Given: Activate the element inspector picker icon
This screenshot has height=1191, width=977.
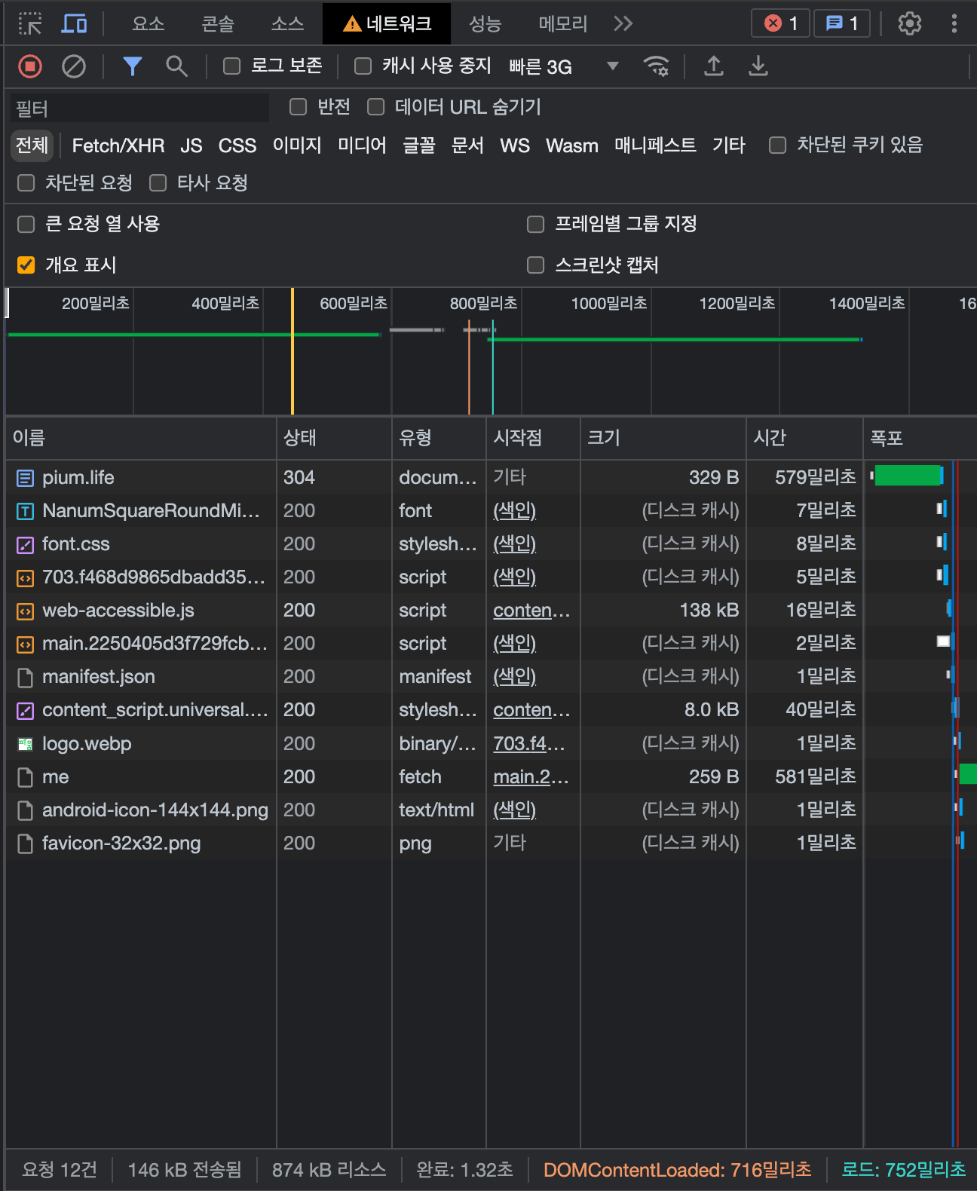Looking at the screenshot, I should [30, 24].
